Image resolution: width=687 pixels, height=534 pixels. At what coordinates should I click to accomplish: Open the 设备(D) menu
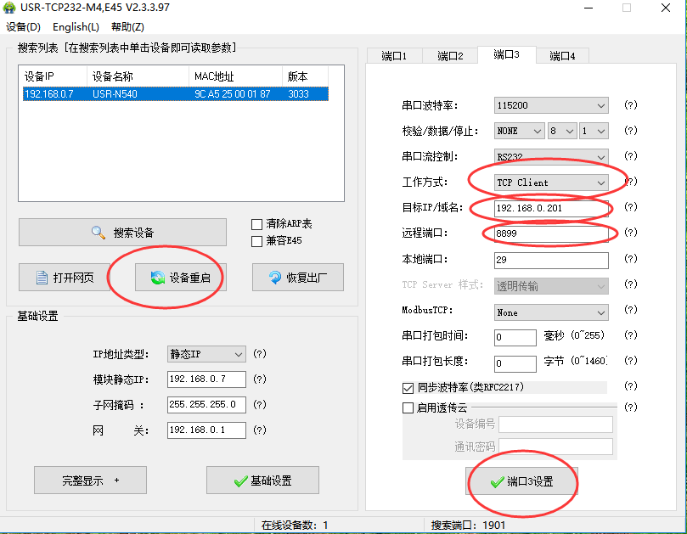[23, 27]
